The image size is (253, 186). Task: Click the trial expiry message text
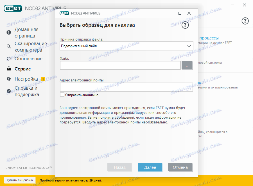pyautogui.click(x=71, y=180)
